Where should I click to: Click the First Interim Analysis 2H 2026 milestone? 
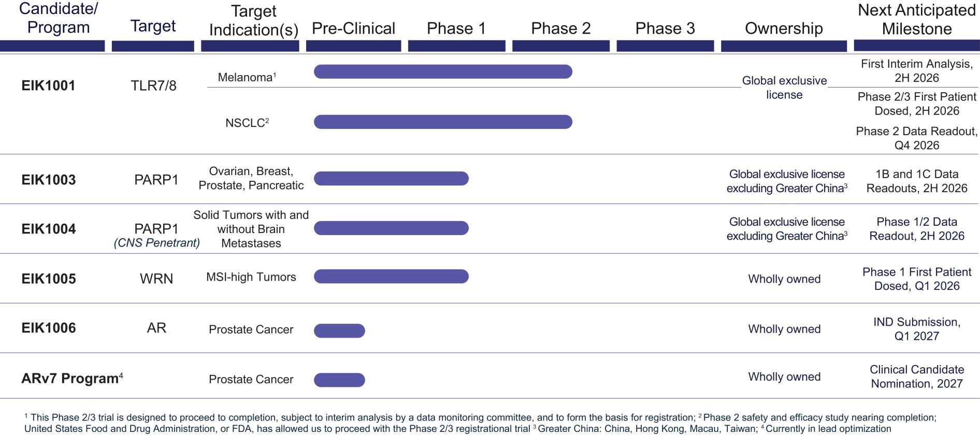click(917, 71)
